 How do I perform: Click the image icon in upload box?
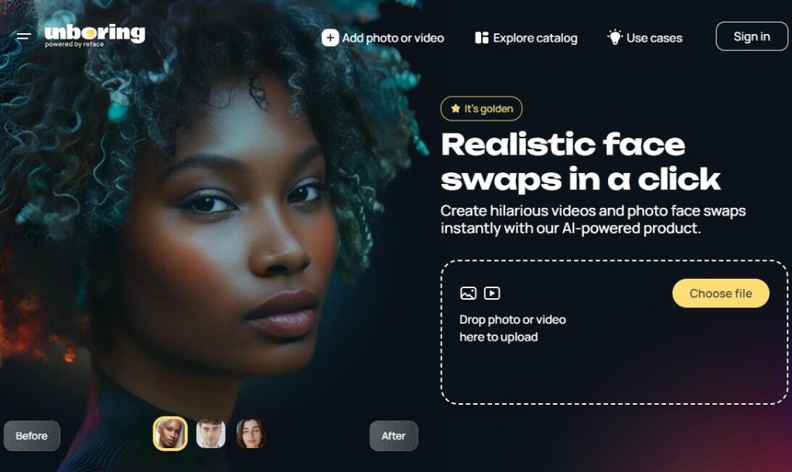(468, 293)
